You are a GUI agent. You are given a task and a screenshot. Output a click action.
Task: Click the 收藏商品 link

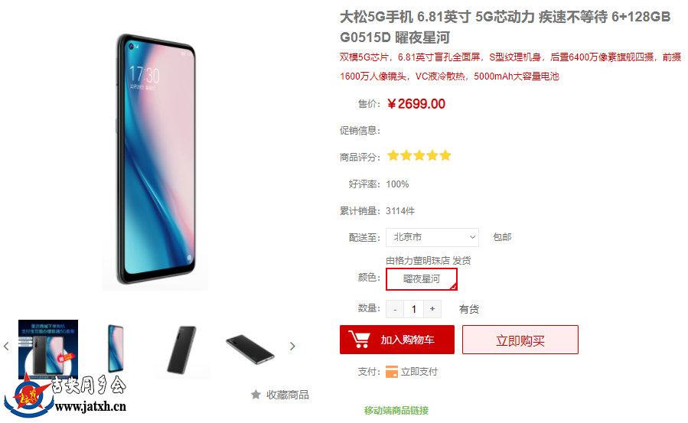coord(288,395)
